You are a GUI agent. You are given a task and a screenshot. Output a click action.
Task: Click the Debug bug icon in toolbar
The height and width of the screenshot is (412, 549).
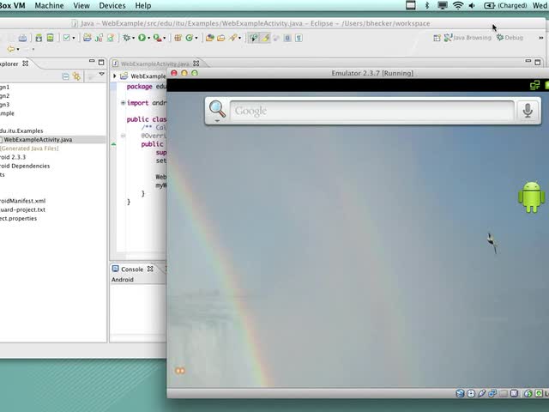click(x=126, y=38)
